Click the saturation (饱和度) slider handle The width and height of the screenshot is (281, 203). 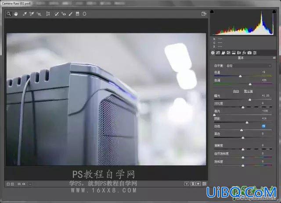pyautogui.click(x=243, y=166)
